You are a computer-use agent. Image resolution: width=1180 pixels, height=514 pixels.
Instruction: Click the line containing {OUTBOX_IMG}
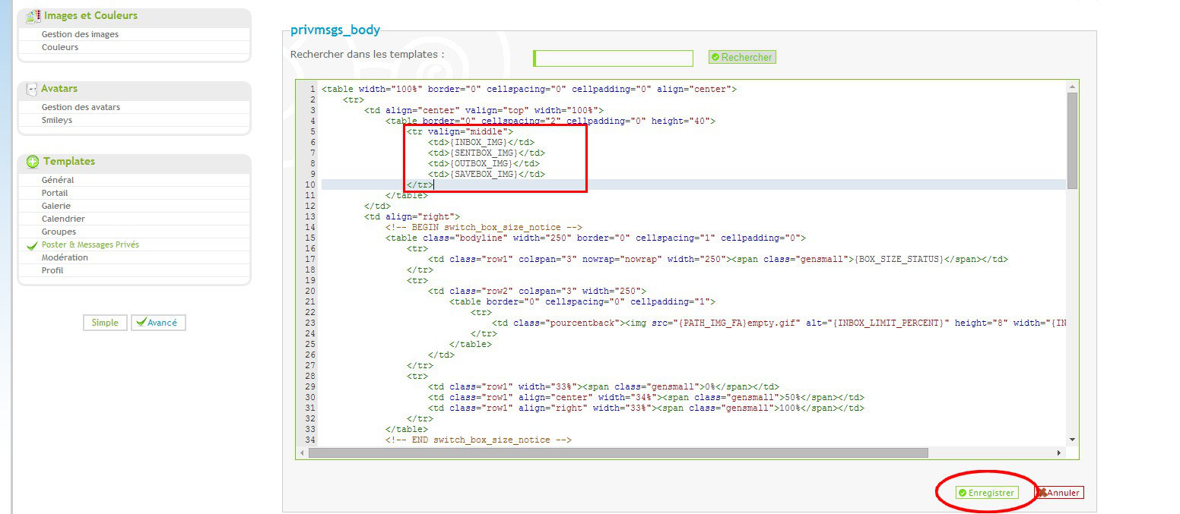point(484,163)
